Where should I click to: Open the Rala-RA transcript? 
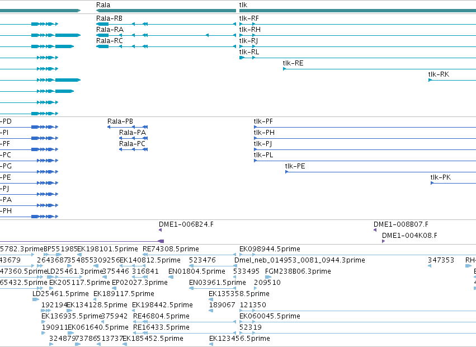pos(110,30)
